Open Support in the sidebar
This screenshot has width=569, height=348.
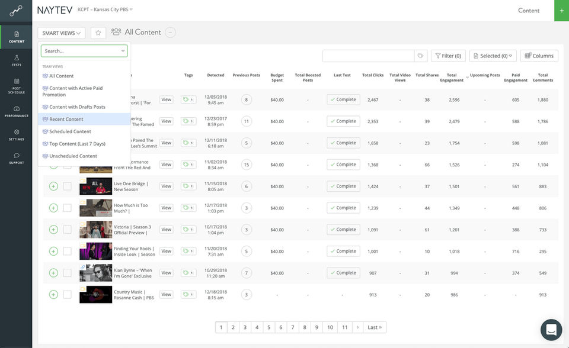pyautogui.click(x=17, y=159)
